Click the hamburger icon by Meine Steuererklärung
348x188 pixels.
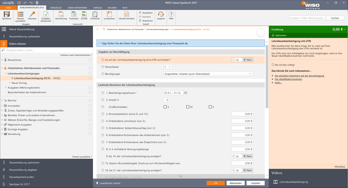click(x=4, y=29)
